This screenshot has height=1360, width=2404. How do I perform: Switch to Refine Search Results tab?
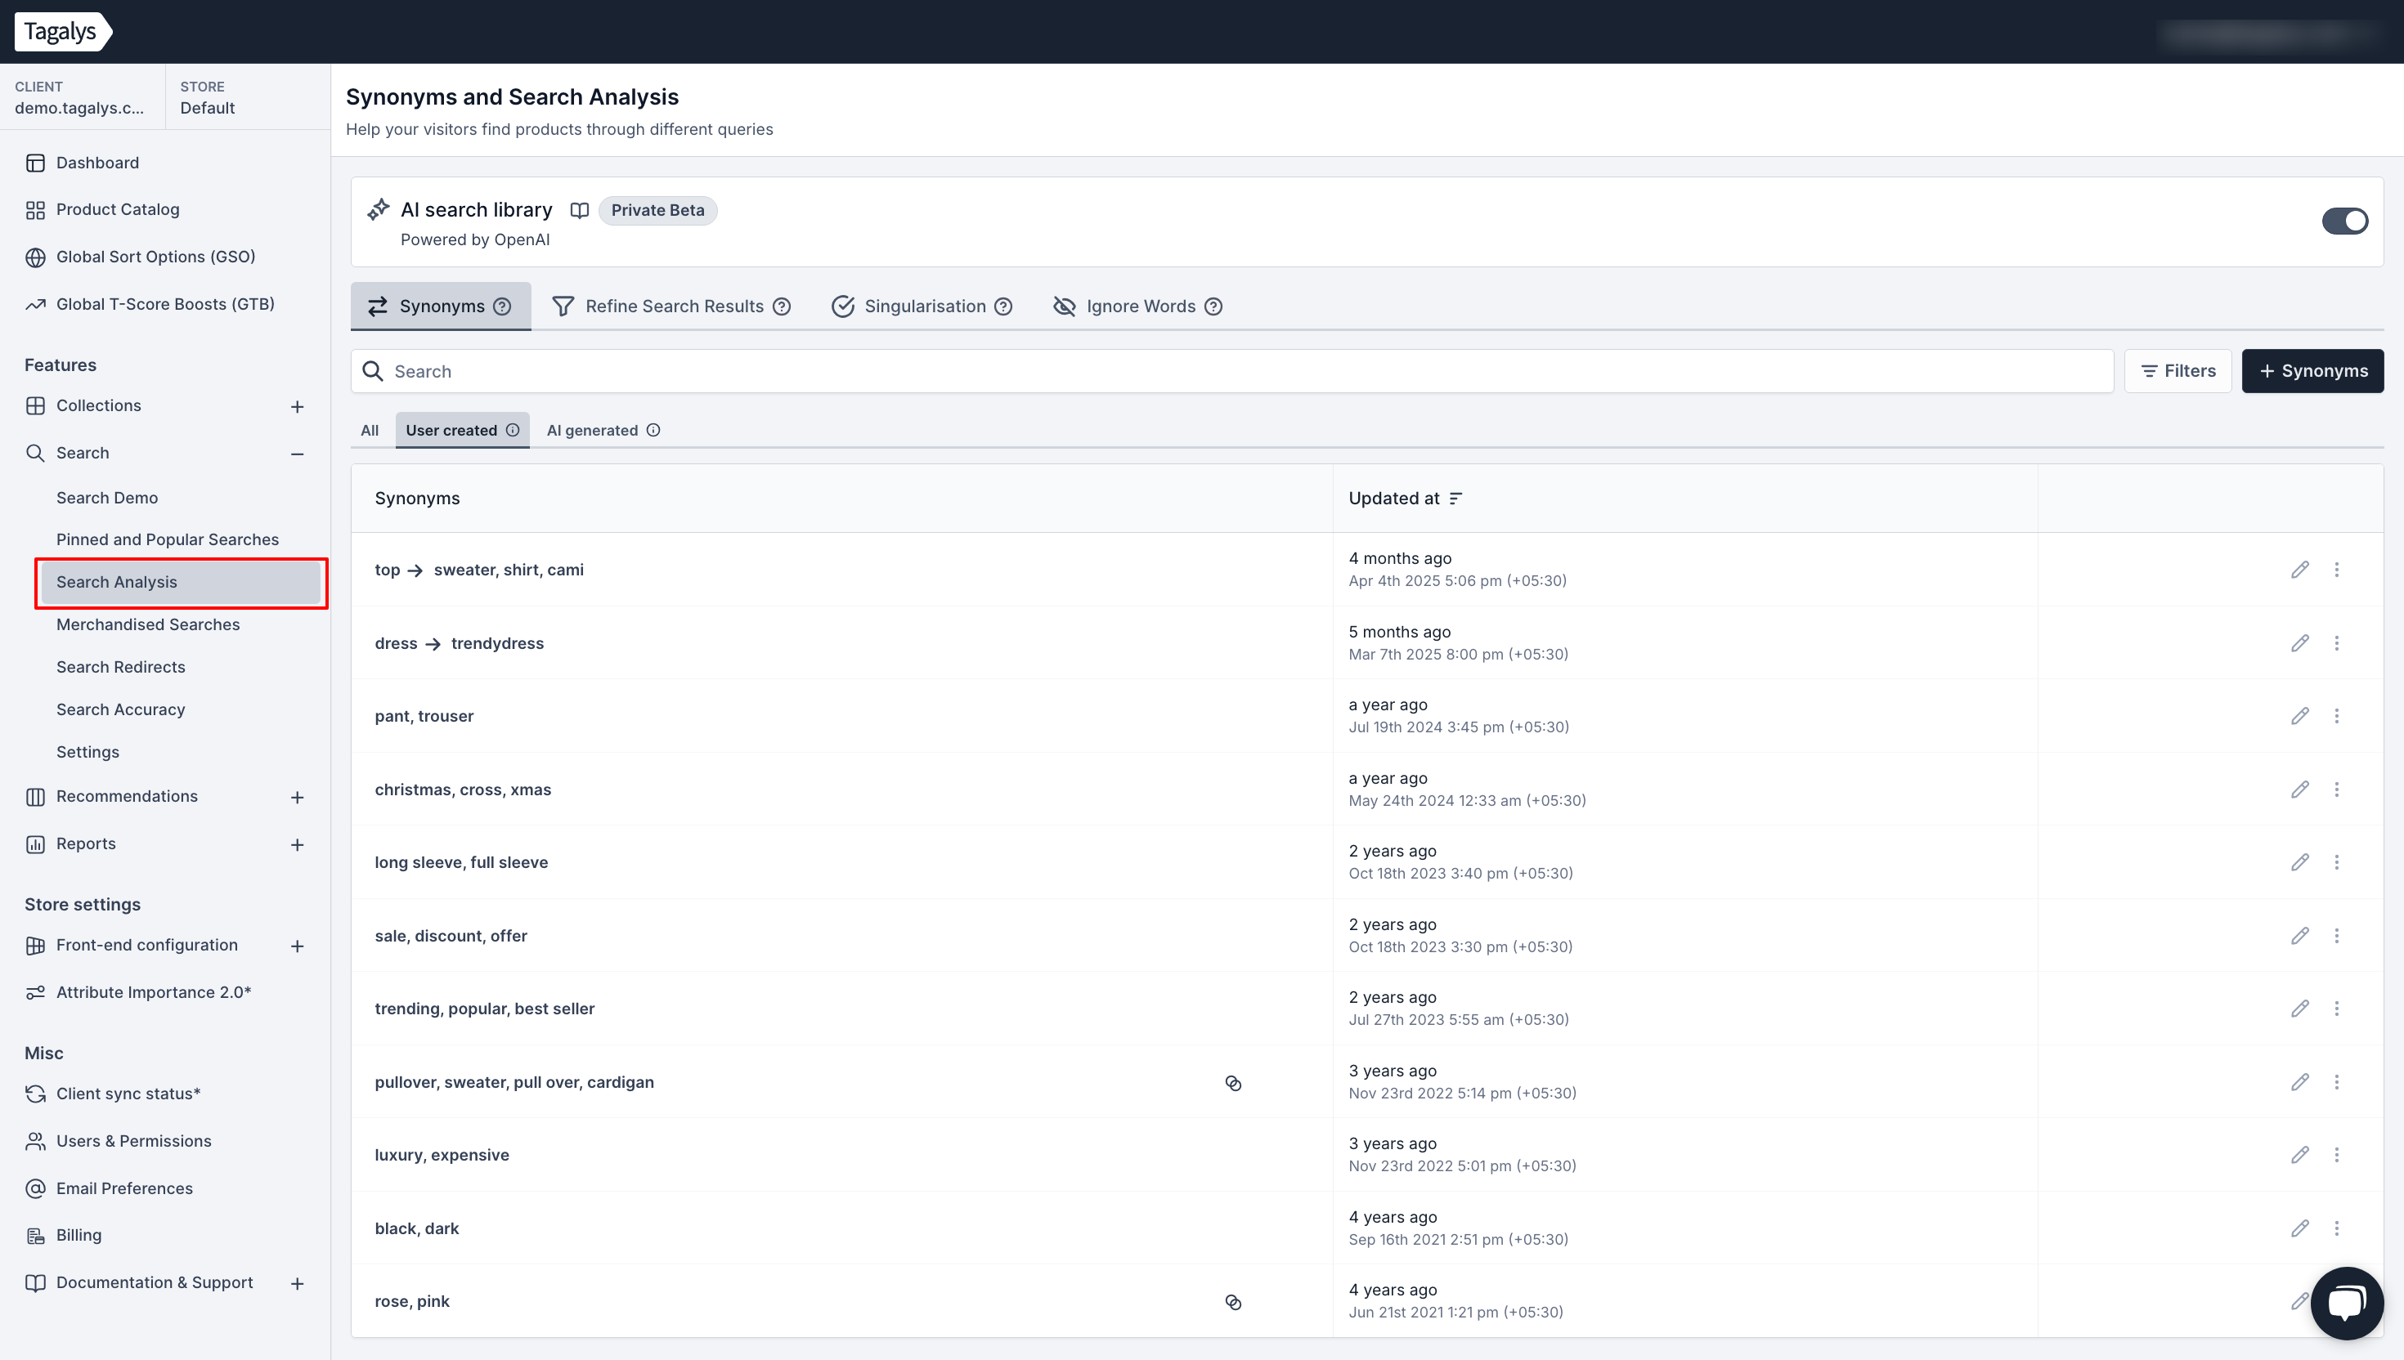(x=672, y=306)
